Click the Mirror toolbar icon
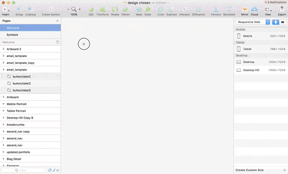 (x=245, y=9)
